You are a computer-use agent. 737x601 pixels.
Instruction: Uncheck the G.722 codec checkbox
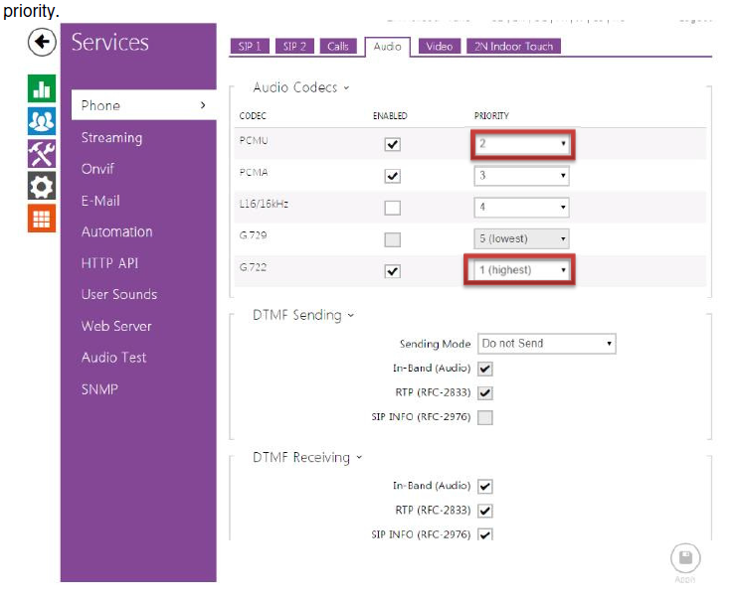393,271
